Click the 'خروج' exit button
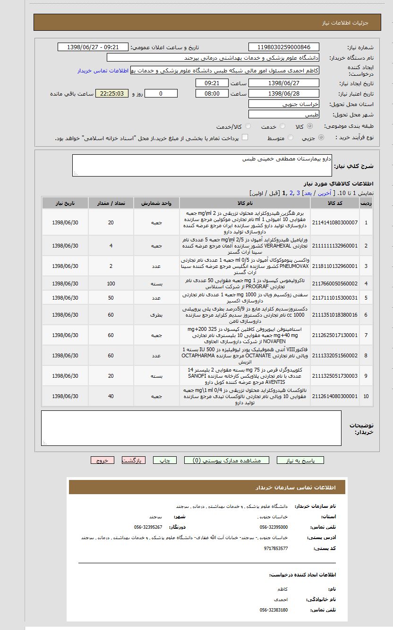393x630 pixels. (x=103, y=460)
